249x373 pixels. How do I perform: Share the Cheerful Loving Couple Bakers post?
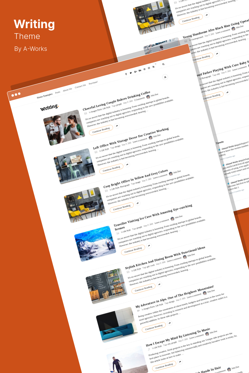[x=117, y=125]
